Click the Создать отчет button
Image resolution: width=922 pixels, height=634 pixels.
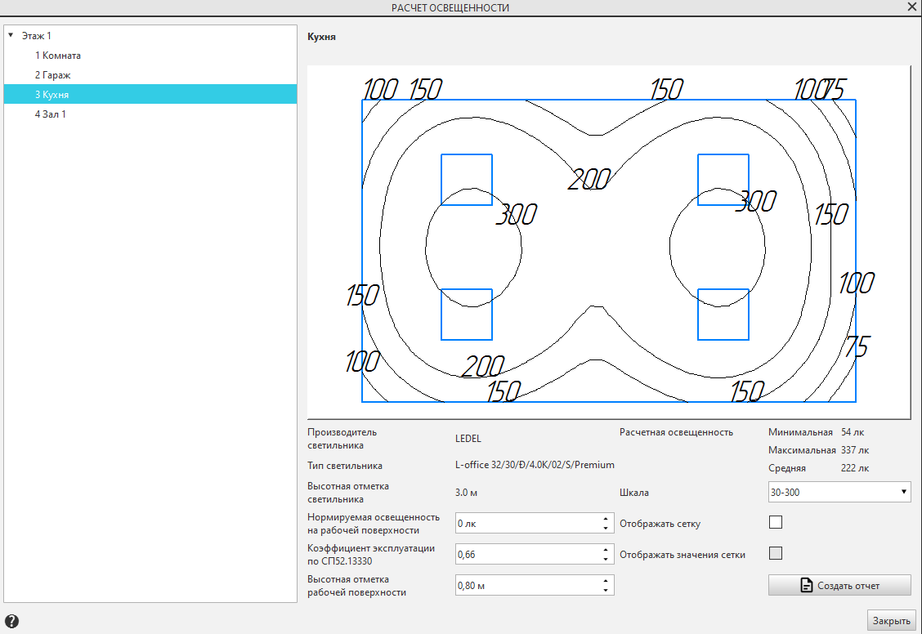839,585
